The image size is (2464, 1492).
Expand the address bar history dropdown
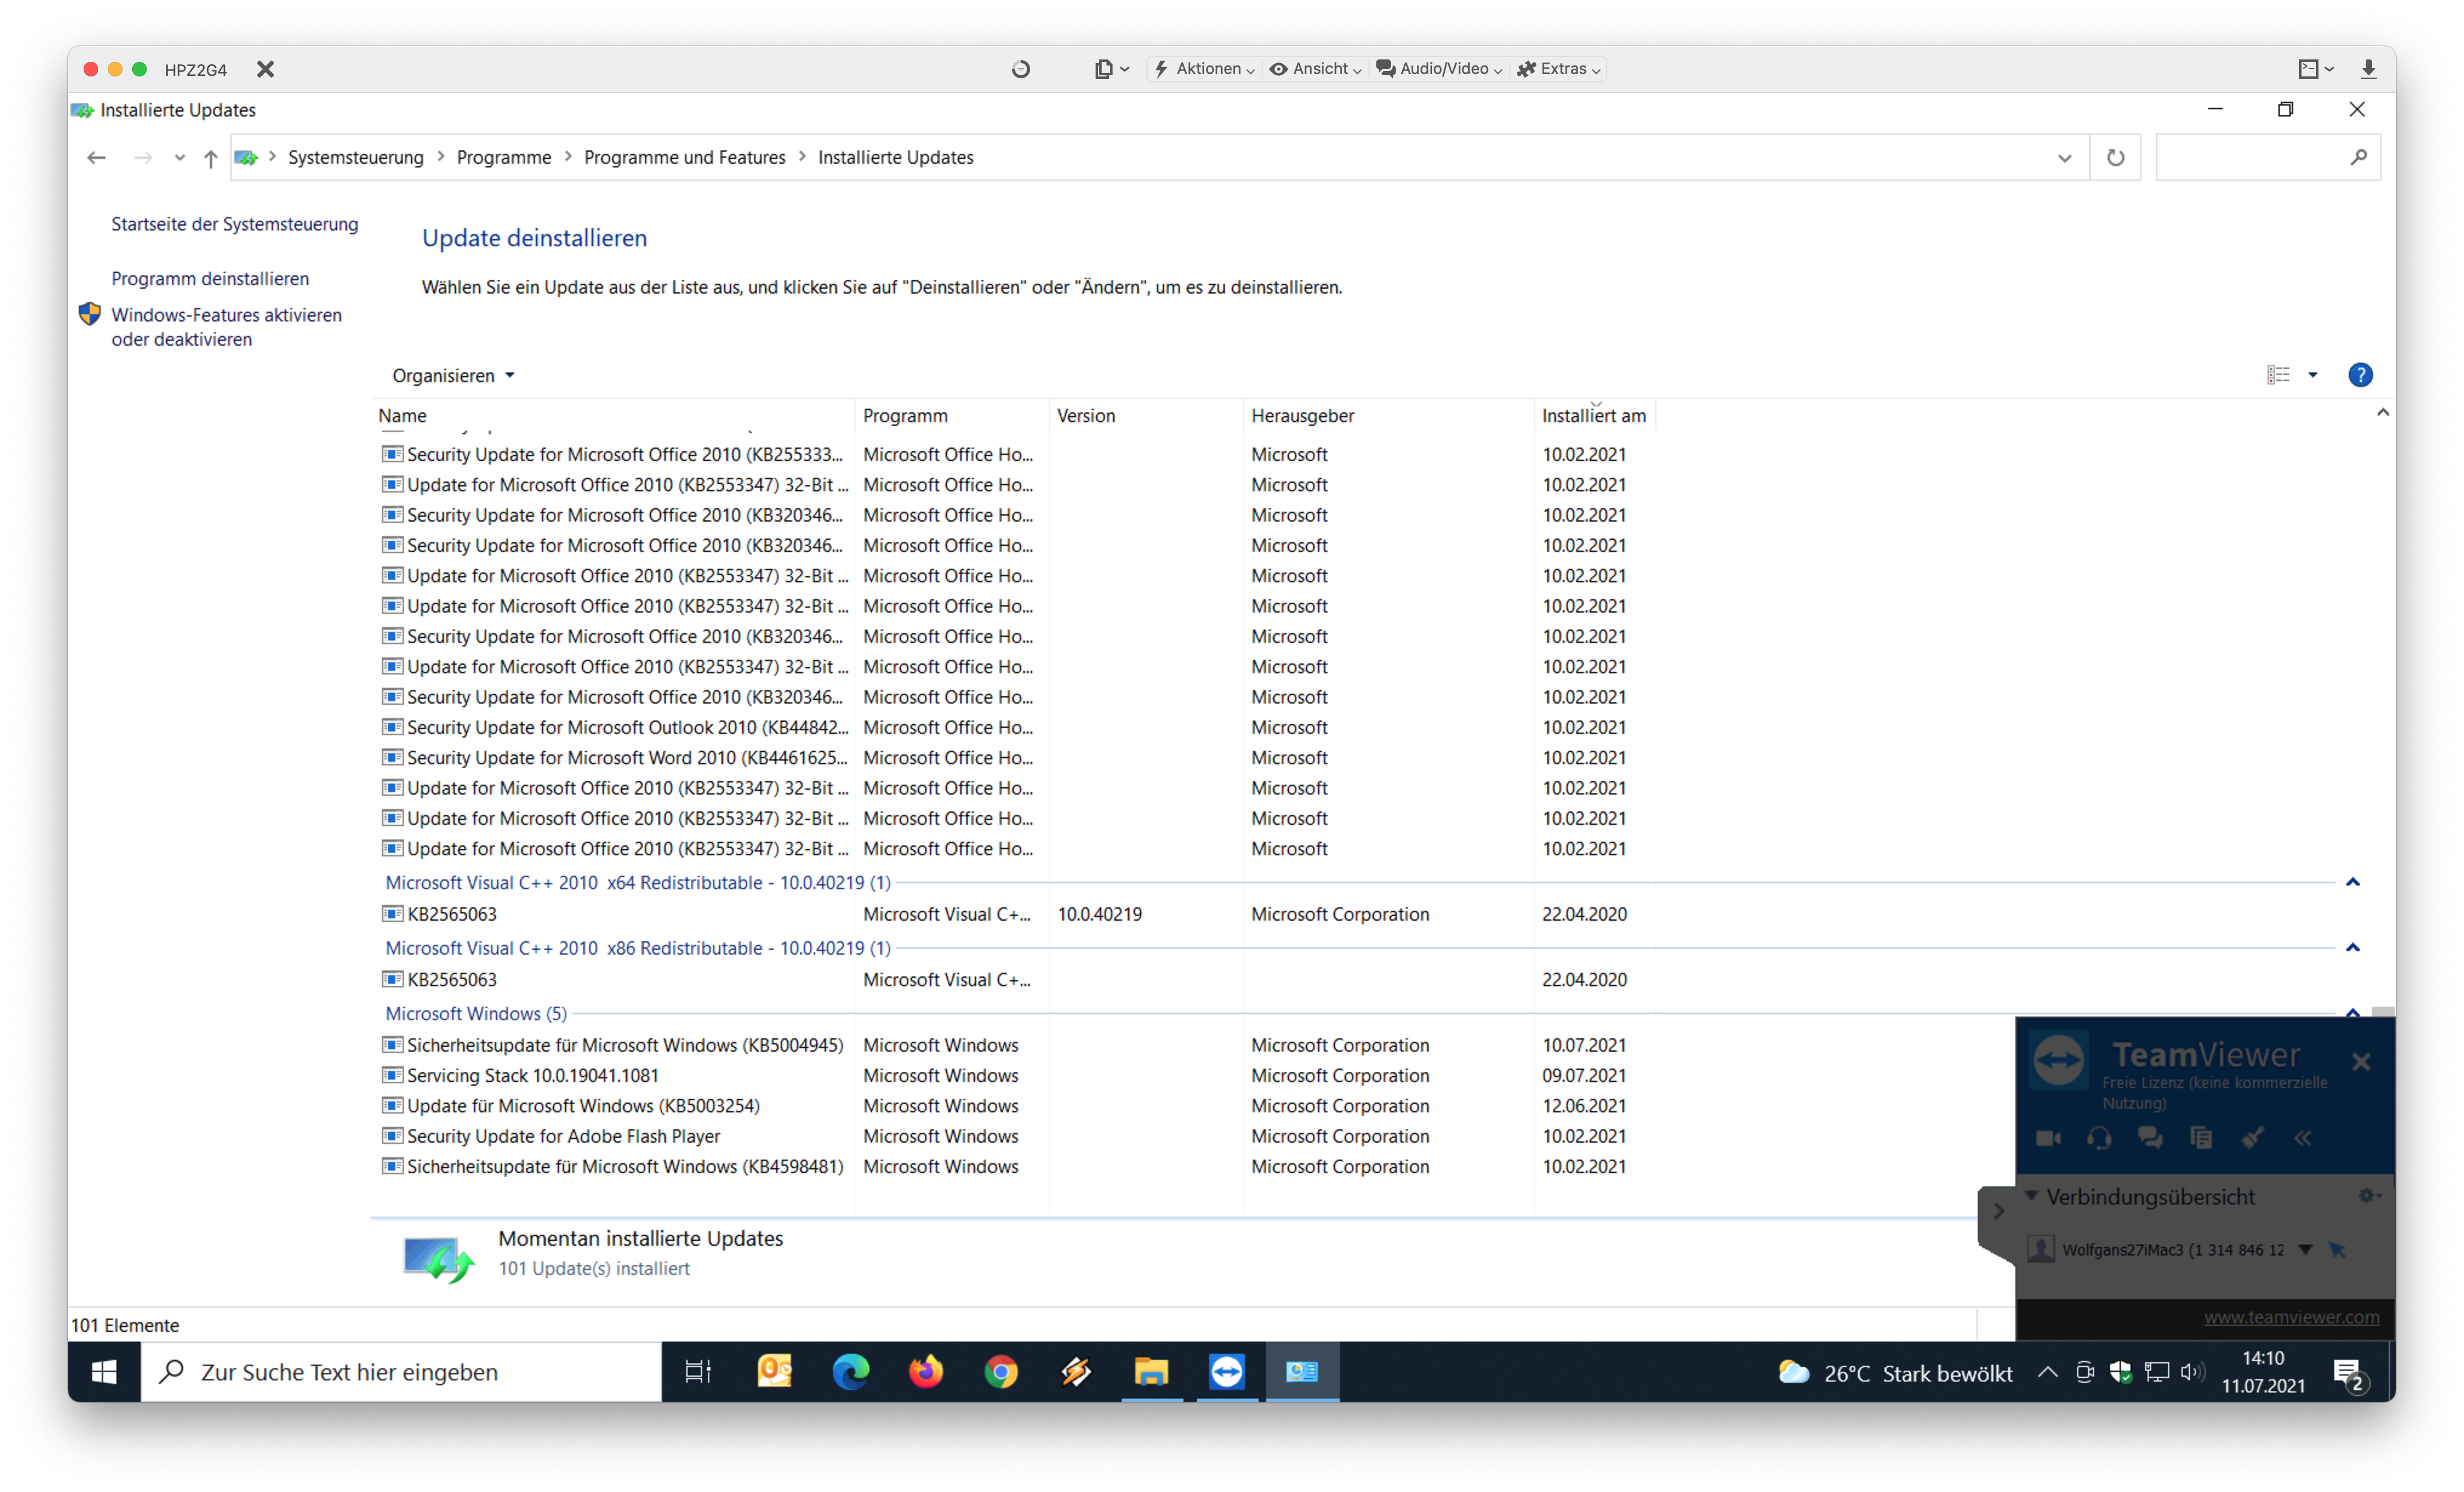2065,158
